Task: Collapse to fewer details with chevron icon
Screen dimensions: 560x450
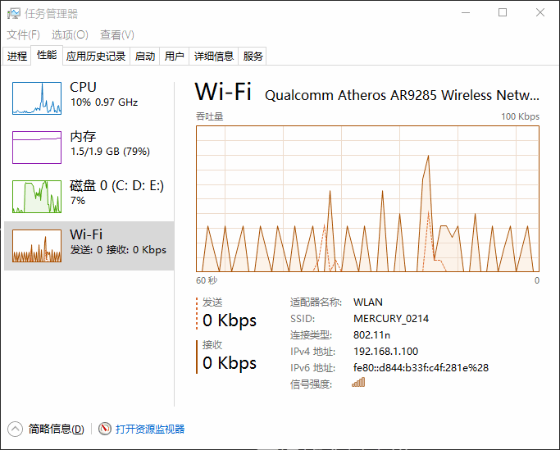Action: point(16,429)
